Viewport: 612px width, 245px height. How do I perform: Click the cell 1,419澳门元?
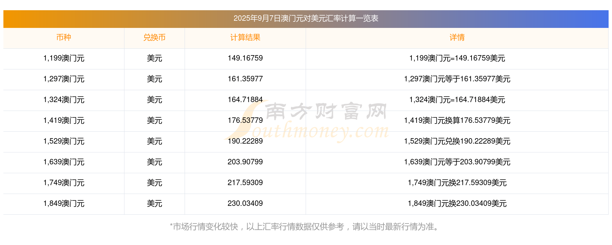tap(64, 120)
